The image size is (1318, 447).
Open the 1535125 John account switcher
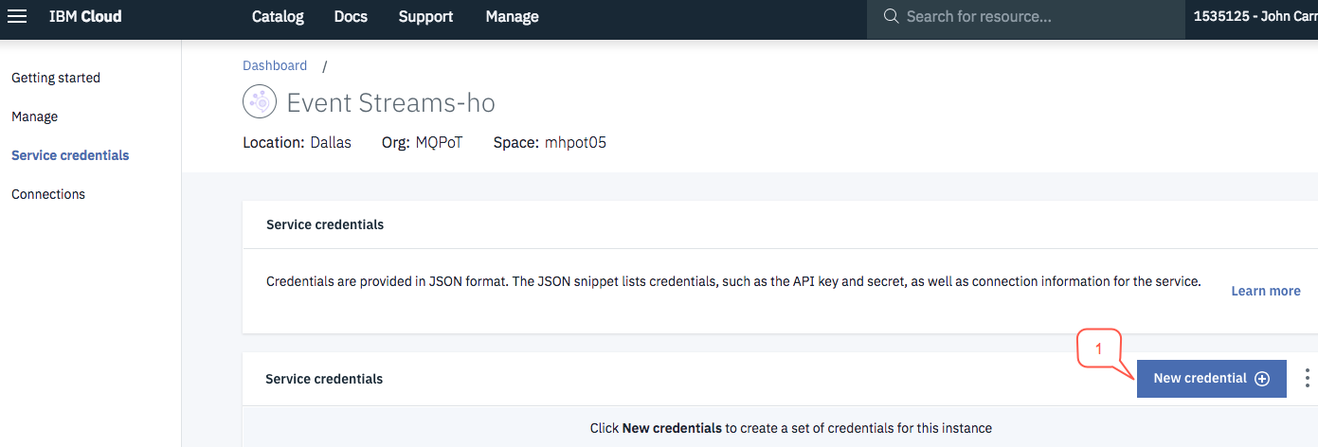1255,16
